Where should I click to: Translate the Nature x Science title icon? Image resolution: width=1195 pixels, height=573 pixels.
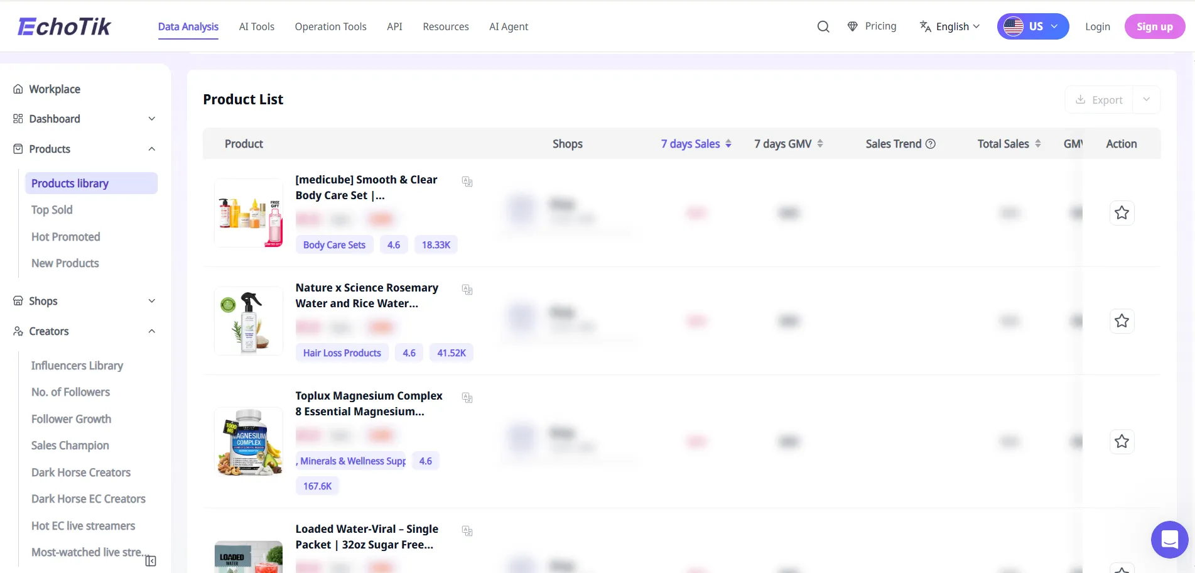tap(467, 290)
